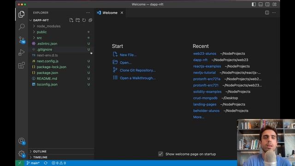Open README.md file

[47, 79]
